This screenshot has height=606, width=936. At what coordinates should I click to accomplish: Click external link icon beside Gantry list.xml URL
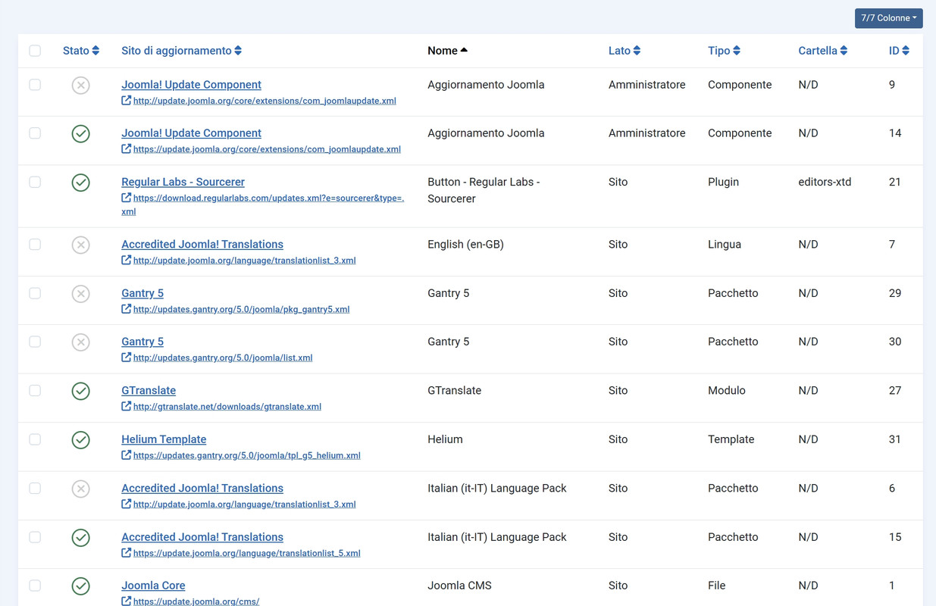pyautogui.click(x=127, y=357)
